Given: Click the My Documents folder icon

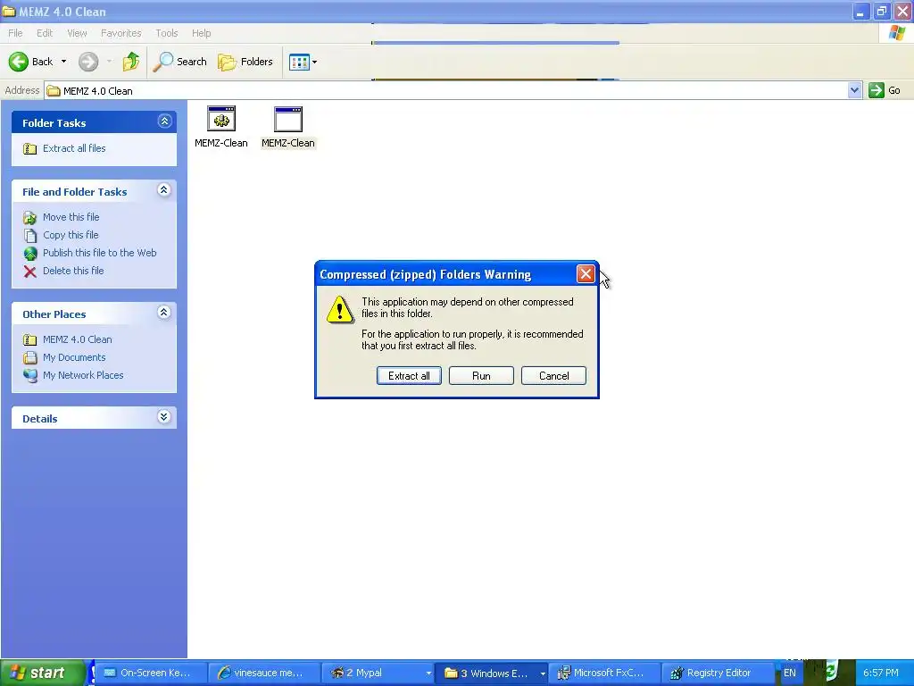Looking at the screenshot, I should coord(29,357).
